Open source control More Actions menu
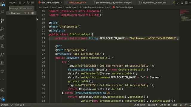This screenshot has height=107, width=191. (33, 3)
